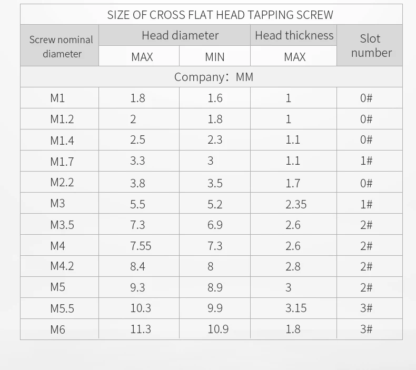The width and height of the screenshot is (416, 370).
Task: Click the MIN subheader under Head diameter
Action: [x=214, y=57]
